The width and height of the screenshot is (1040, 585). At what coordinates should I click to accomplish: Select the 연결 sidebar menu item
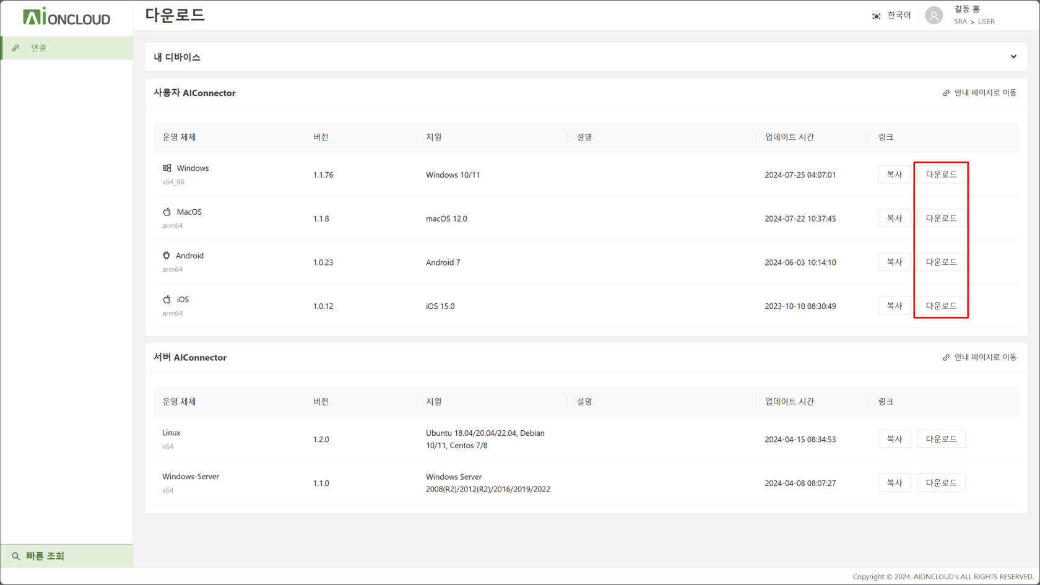(x=39, y=48)
